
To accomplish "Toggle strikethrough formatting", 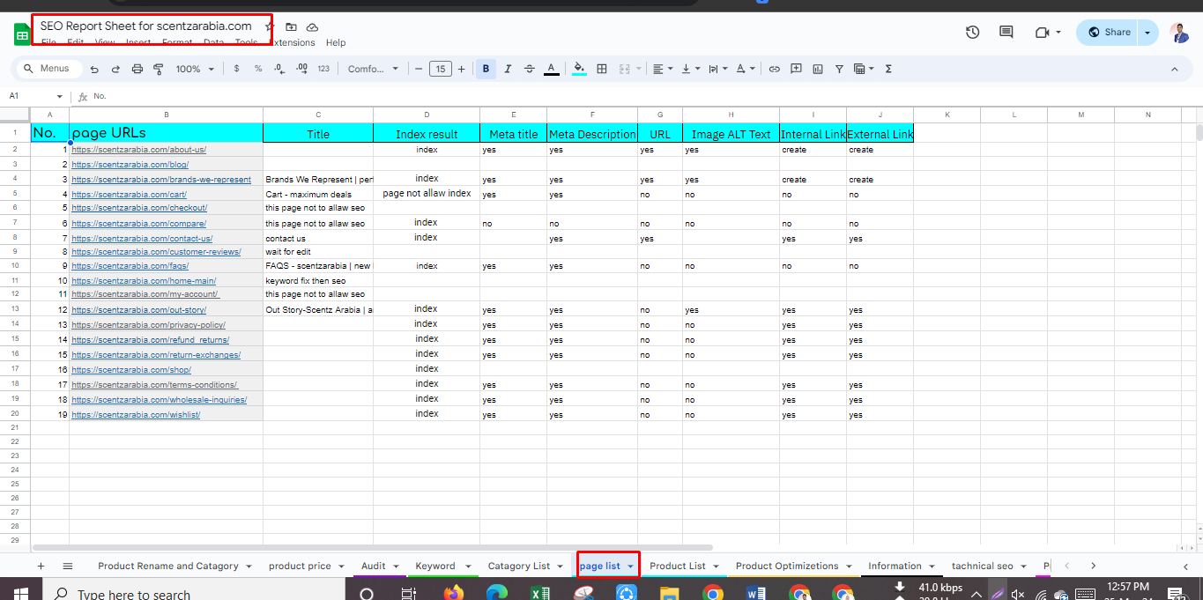I will tap(530, 69).
